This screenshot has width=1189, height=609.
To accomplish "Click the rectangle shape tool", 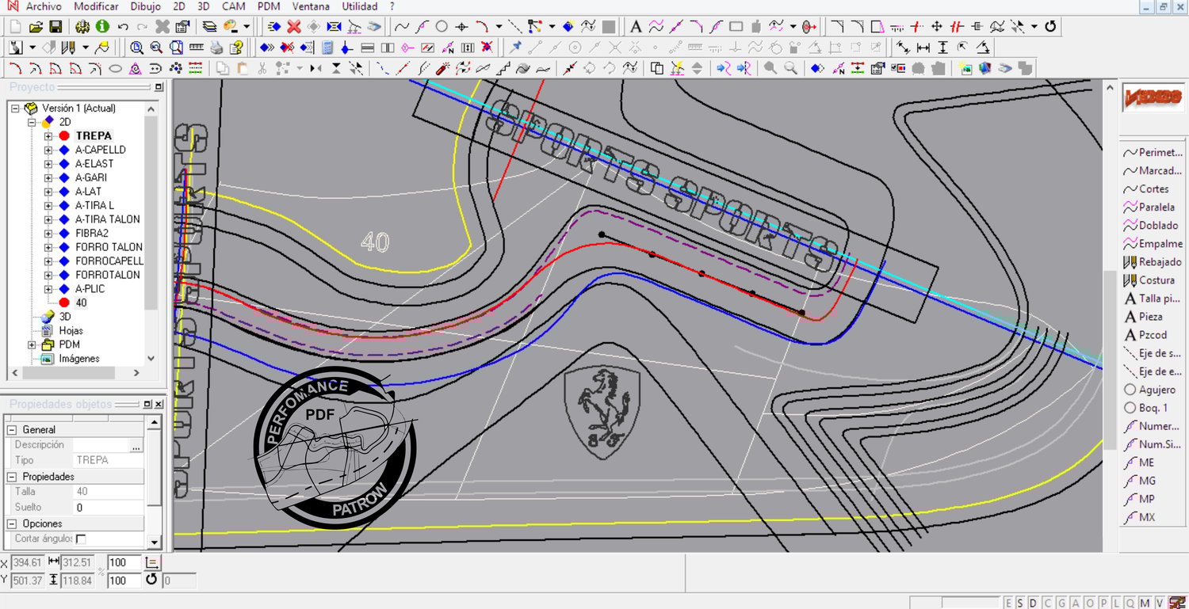I will 736,27.
